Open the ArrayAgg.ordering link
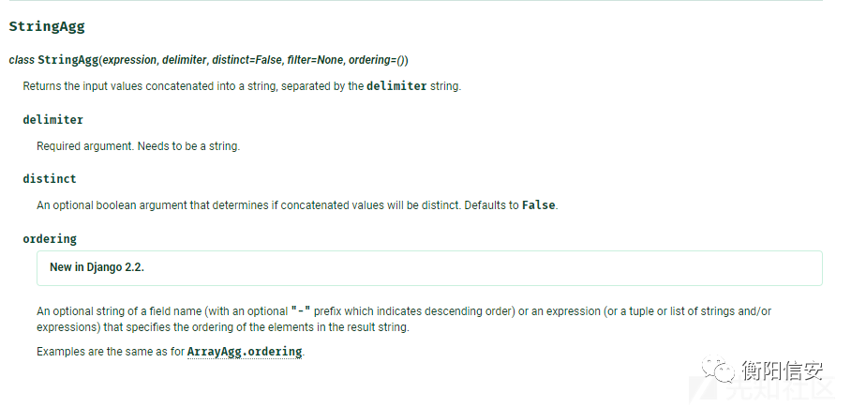The image size is (851, 408). pyautogui.click(x=245, y=352)
